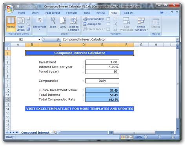
Task: Open the round Office Button menu
Action: pos(9,9)
